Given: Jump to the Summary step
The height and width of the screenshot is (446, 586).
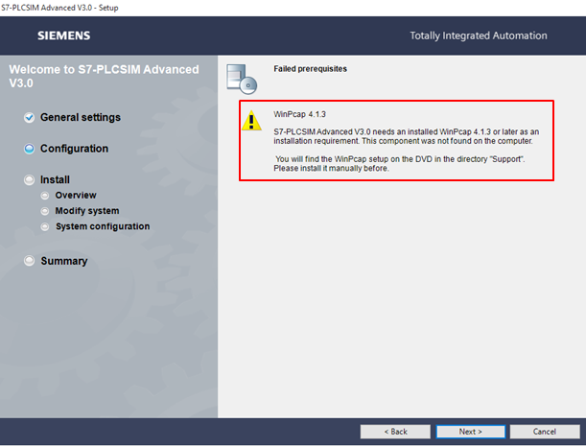Looking at the screenshot, I should point(63,261).
